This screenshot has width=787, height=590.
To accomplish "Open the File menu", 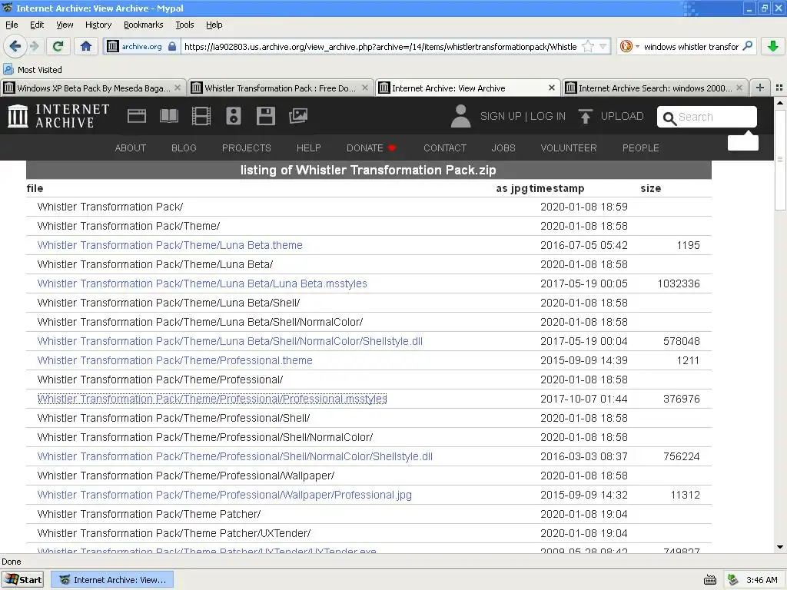I will tap(12, 25).
